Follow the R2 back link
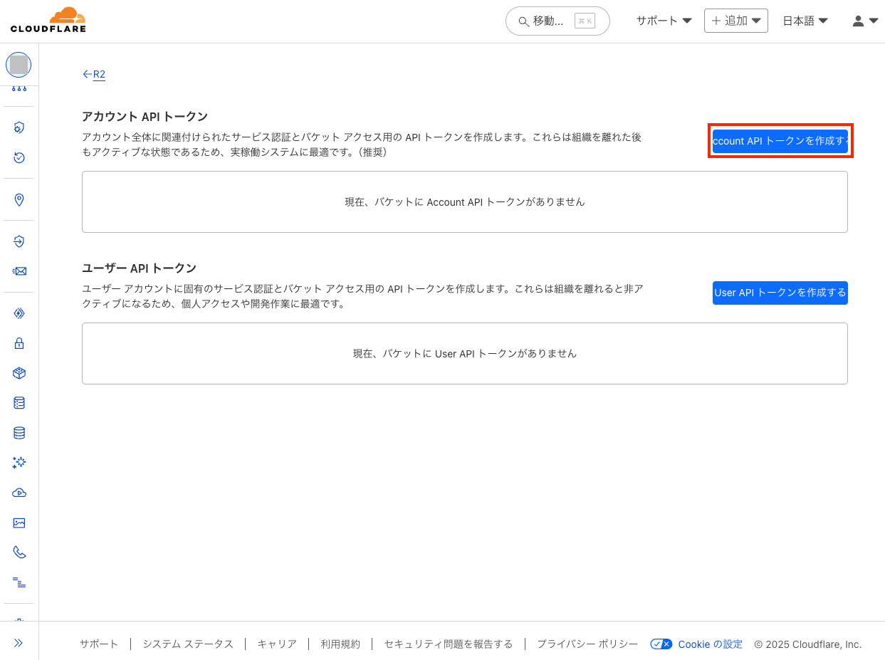Viewport: 885px width, 660px height. point(94,74)
